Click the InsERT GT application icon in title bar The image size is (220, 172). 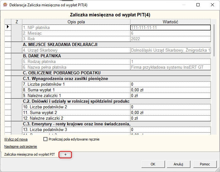(5, 5)
